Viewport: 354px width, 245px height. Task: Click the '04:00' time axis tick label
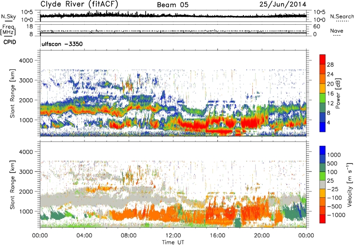coord(84,236)
